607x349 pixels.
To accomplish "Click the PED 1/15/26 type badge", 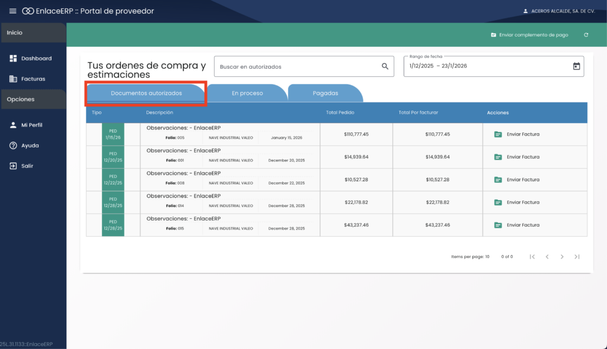I will (113, 134).
